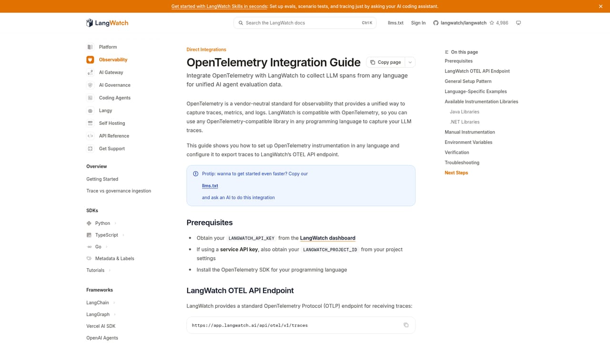Jump to Java Libraries section
610x343 pixels.
point(465,112)
